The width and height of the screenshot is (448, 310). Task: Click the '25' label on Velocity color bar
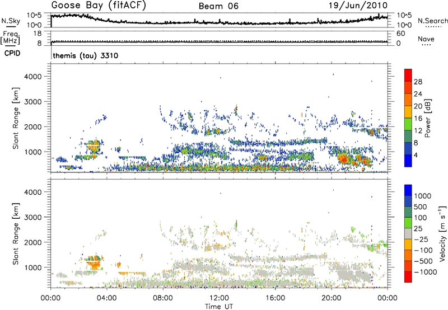click(x=418, y=229)
